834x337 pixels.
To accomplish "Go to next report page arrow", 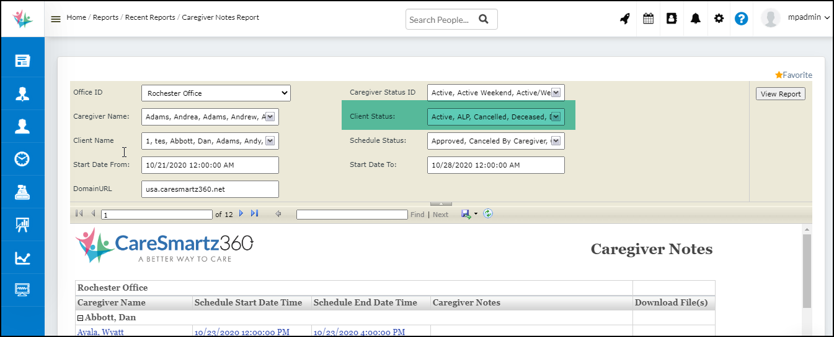I will coord(241,214).
